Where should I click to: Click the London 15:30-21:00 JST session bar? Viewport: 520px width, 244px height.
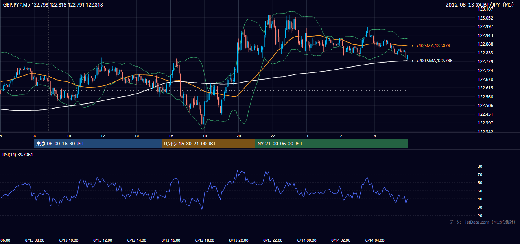tap(208, 144)
